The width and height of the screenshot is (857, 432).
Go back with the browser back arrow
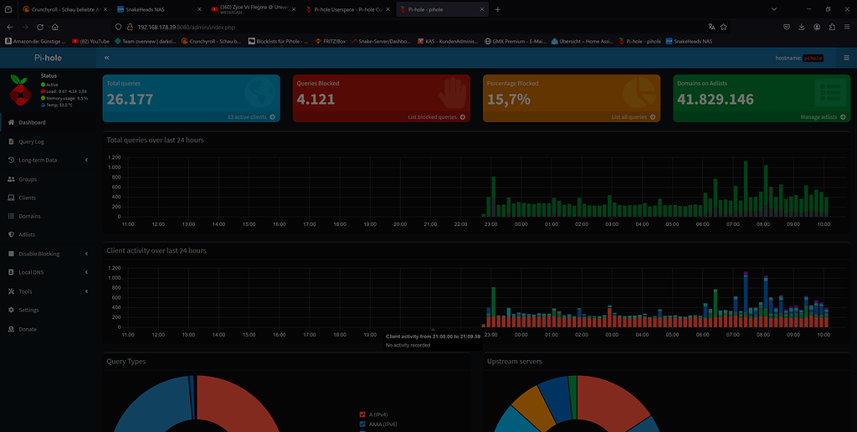[10, 27]
